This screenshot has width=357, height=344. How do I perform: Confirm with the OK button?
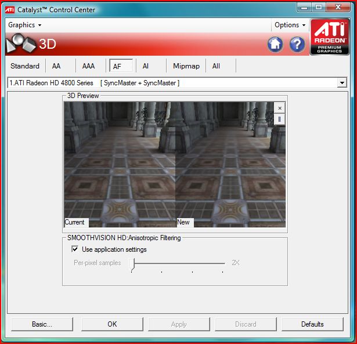[x=112, y=324]
